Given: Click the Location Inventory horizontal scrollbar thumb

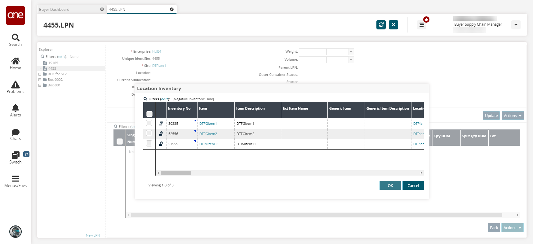Looking at the screenshot, I should 176,173.
